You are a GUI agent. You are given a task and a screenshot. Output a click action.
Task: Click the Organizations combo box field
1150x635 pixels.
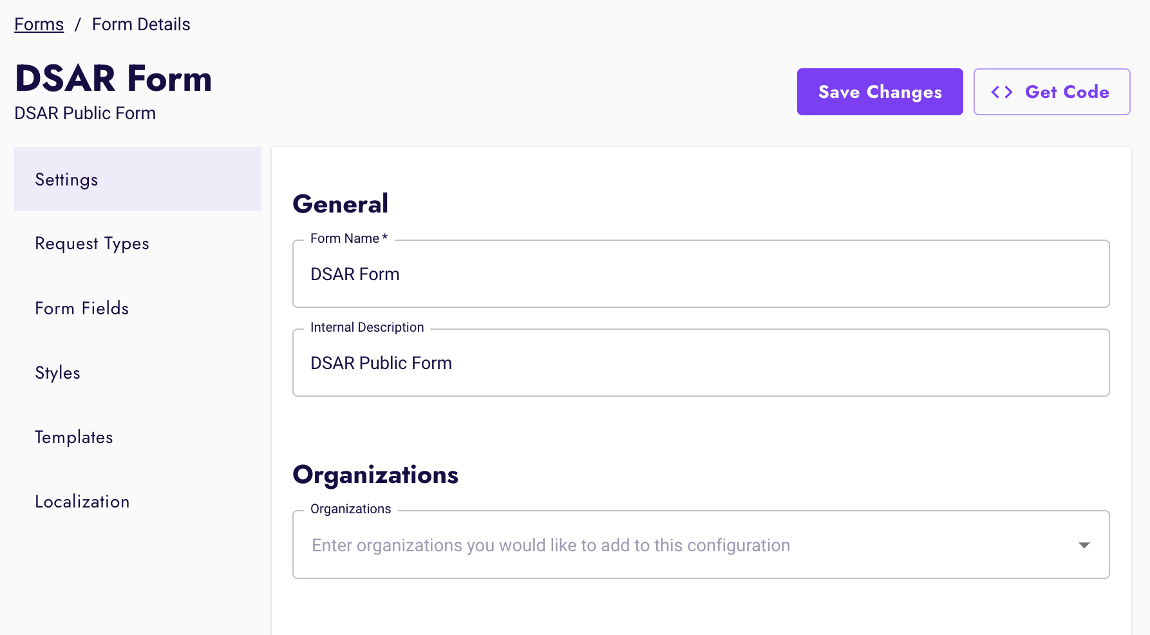tap(701, 545)
